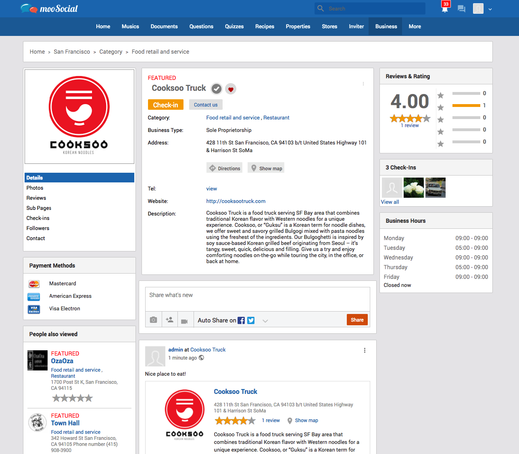Viewport: 519px width, 454px height.
Task: Click the orange Check-in button
Action: (165, 105)
